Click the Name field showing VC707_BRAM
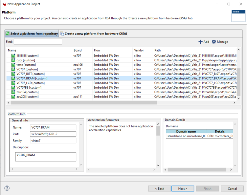 (x=53, y=127)
